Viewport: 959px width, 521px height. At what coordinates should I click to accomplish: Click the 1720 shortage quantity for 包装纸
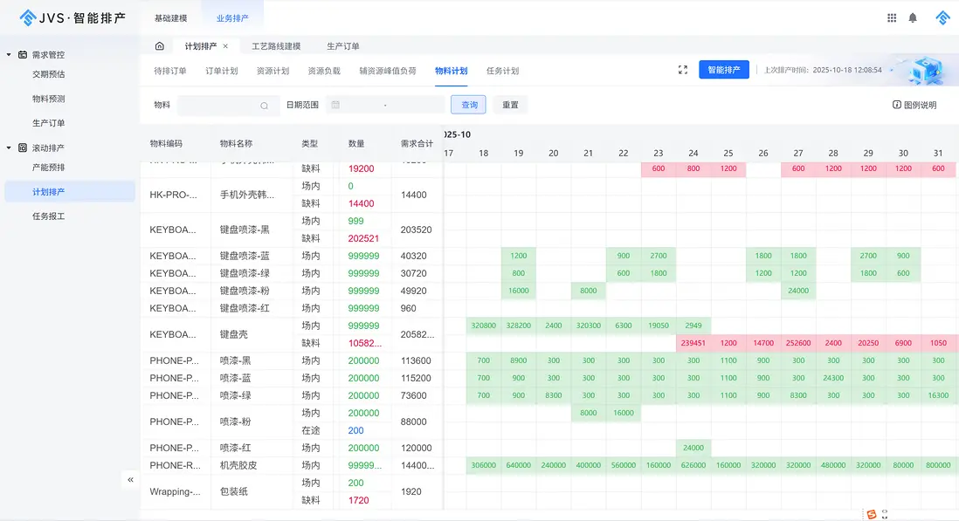point(358,500)
